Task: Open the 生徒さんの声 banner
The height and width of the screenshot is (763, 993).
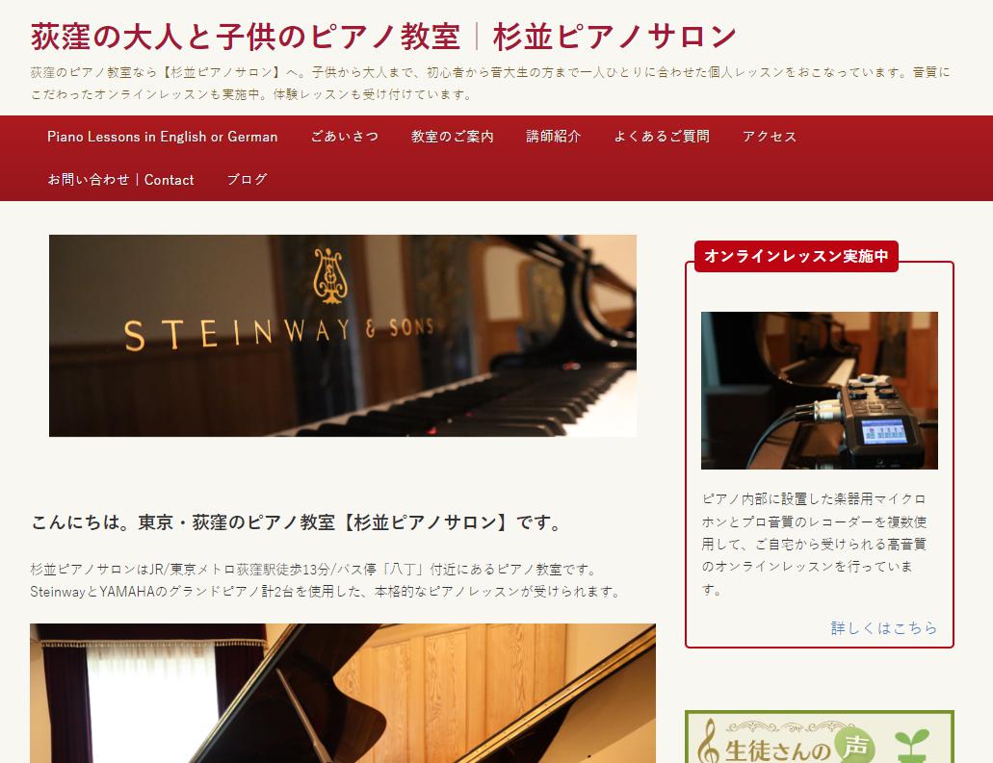Action: (x=819, y=737)
